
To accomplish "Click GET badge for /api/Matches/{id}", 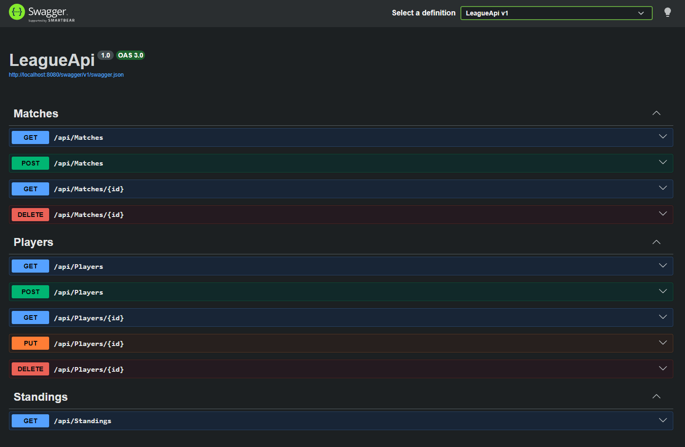I will coord(30,189).
